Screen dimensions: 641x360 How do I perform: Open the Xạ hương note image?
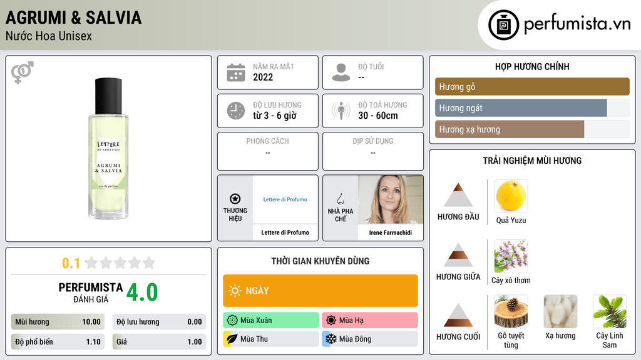[x=560, y=312]
